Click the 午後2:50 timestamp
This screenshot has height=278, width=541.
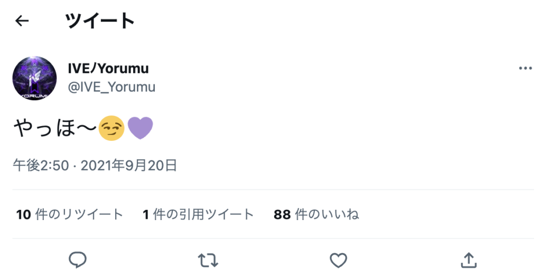click(41, 166)
